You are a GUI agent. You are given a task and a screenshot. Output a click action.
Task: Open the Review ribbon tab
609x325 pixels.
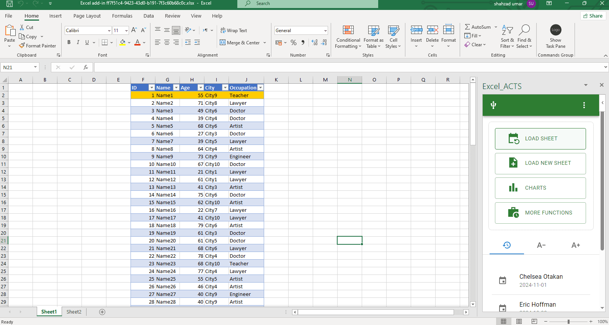tap(173, 16)
